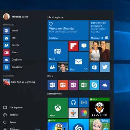Image resolution: width=130 pixels, height=130 pixels.
Task: Open the Maps tile
Action: 58,51
